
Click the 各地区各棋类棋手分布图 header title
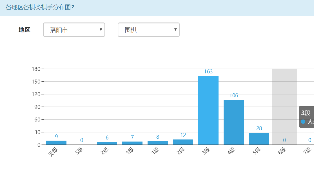(x=40, y=7)
